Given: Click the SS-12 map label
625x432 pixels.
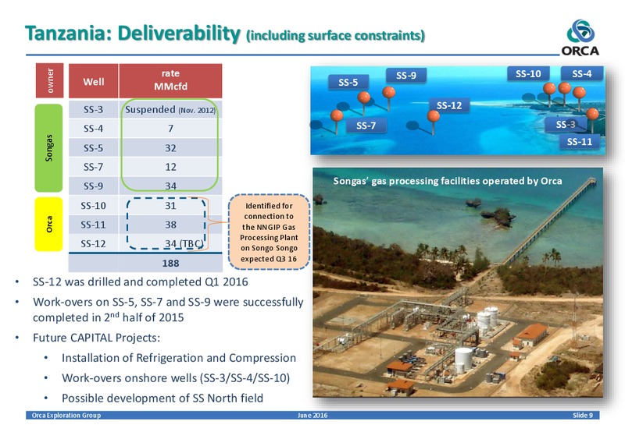Looking at the screenshot, I should tap(448, 105).
